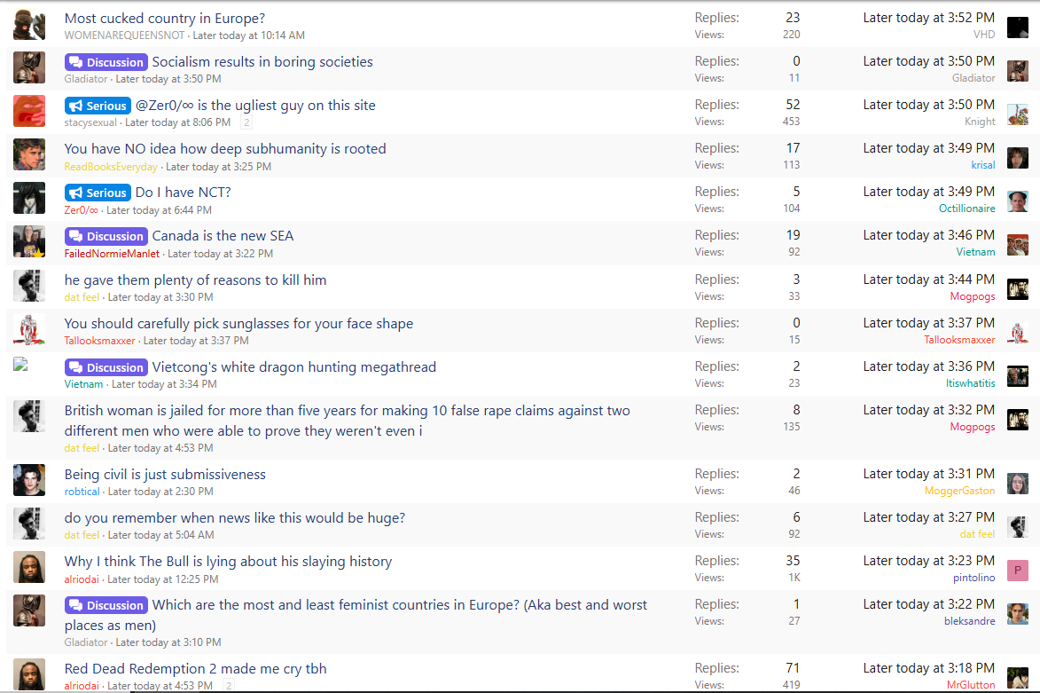Viewport: 1040px width, 693px height.
Task: Click the Serious badge beside 'Do I have NCT?'
Action: point(98,193)
